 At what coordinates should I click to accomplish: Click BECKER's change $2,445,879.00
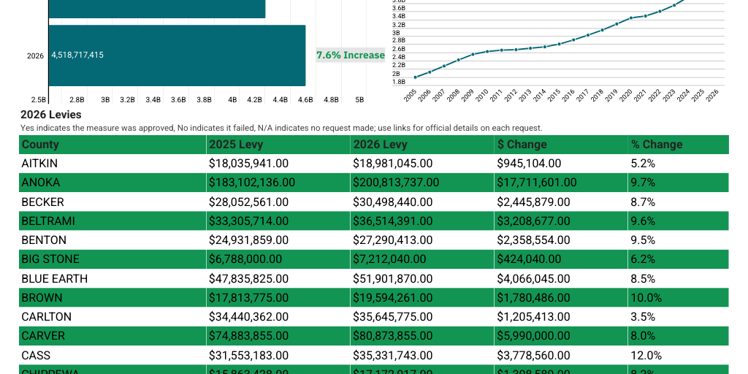click(561, 202)
